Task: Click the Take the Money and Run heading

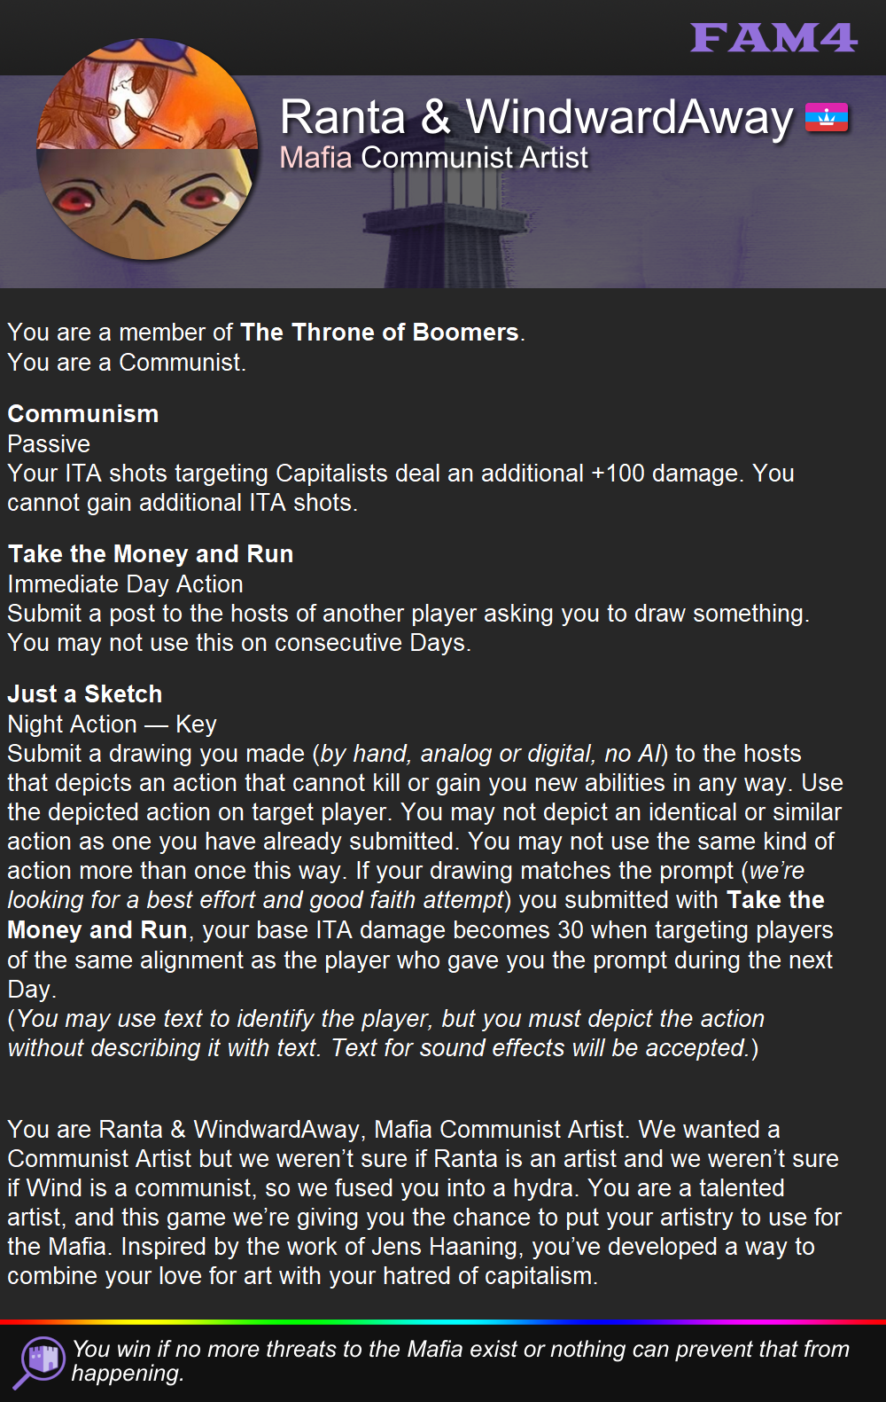Action: click(x=151, y=554)
